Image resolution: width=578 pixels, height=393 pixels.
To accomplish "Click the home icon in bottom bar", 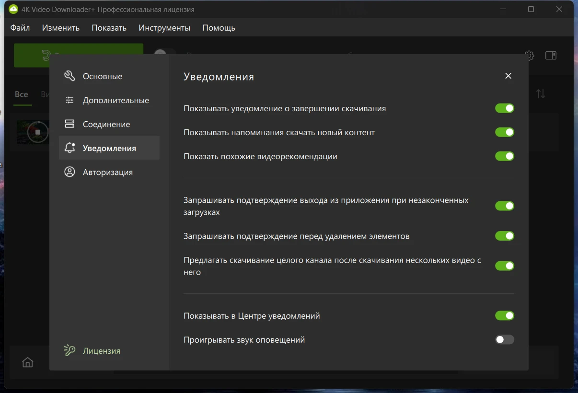I will click(x=28, y=362).
